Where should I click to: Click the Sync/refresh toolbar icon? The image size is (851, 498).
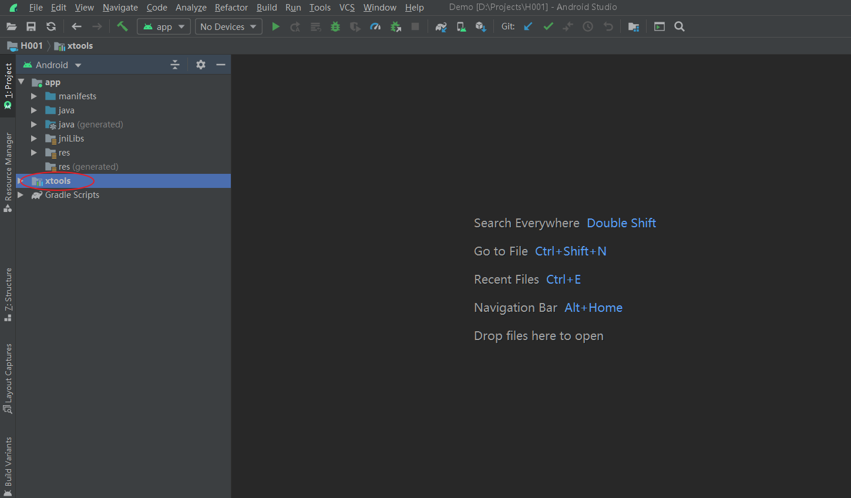51,26
